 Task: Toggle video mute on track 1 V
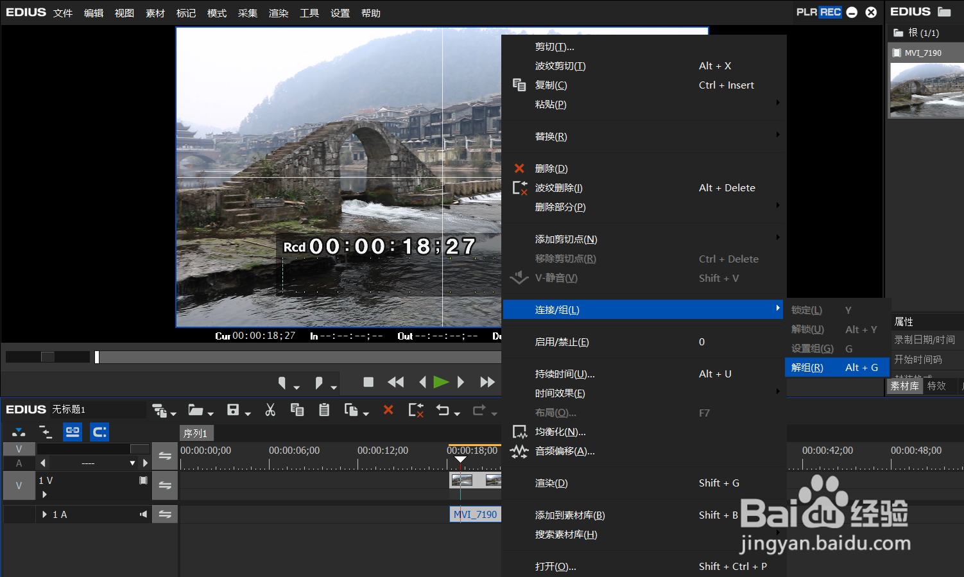point(143,480)
